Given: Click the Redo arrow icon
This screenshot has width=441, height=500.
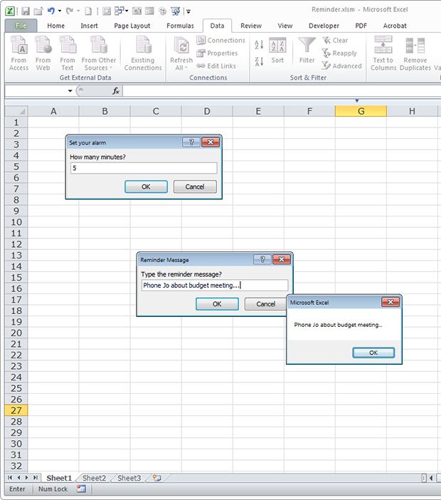Looking at the screenshot, I should tap(70, 11).
